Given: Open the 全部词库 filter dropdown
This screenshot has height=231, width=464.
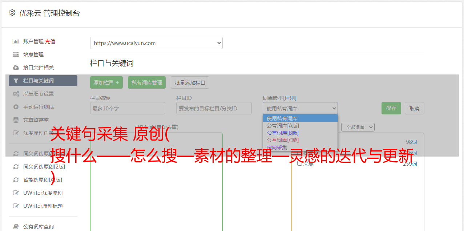Looking at the screenshot, I should click(x=358, y=127).
